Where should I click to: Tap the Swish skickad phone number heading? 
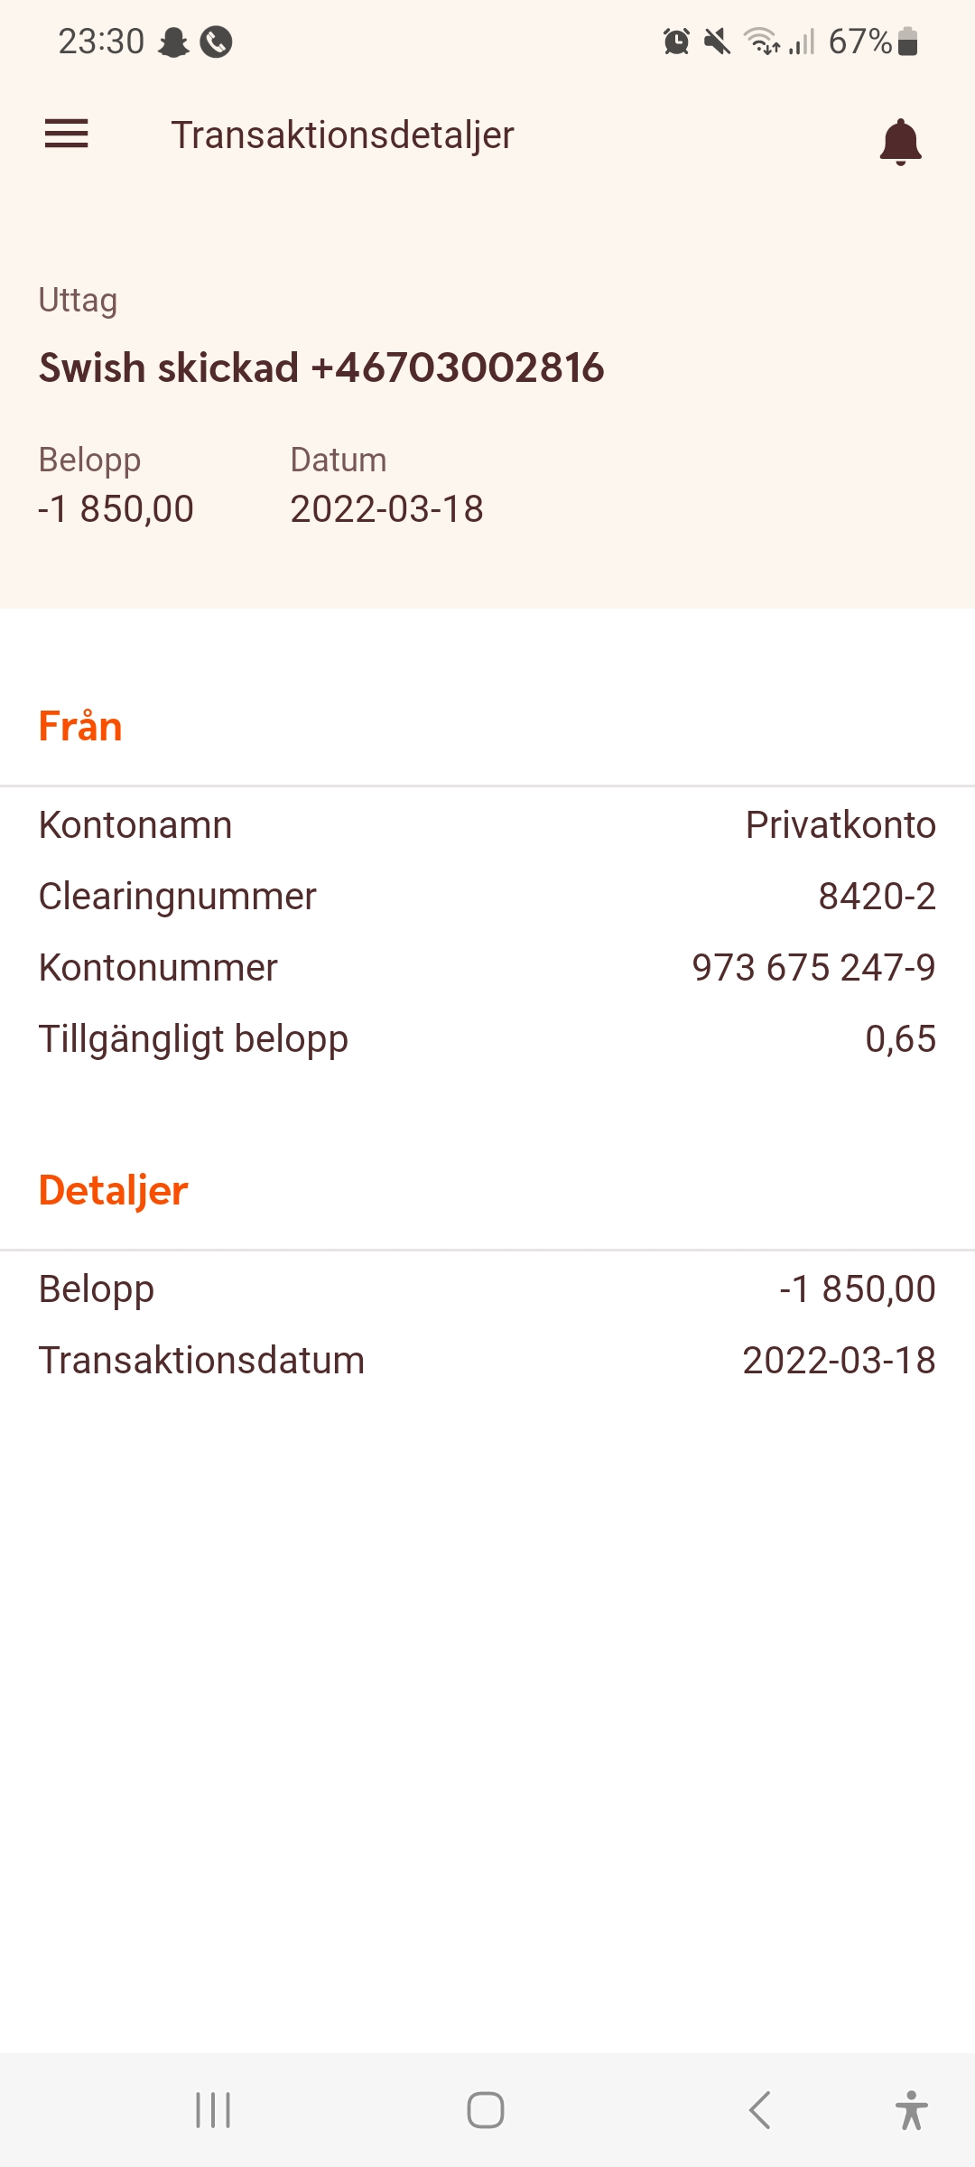pyautogui.click(x=321, y=367)
